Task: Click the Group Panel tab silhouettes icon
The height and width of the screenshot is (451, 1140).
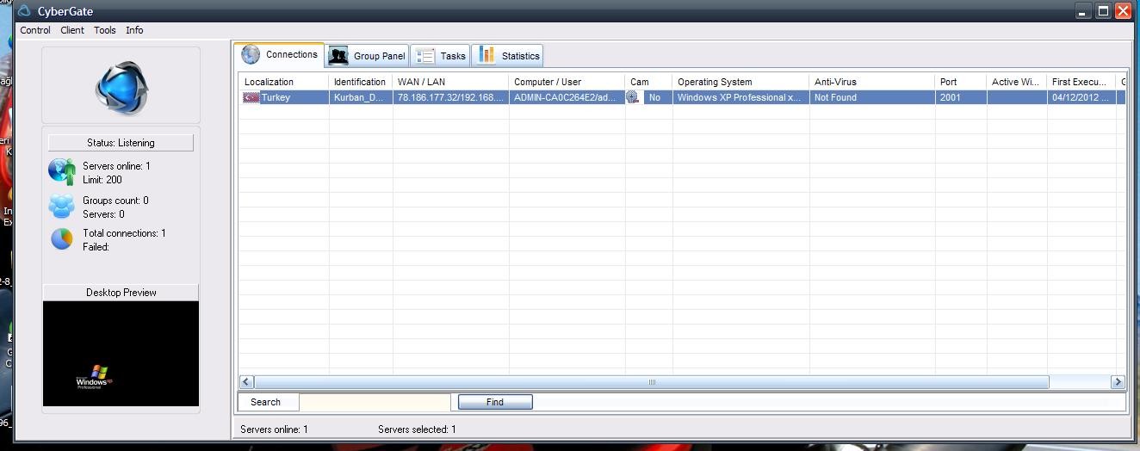Action: (338, 55)
